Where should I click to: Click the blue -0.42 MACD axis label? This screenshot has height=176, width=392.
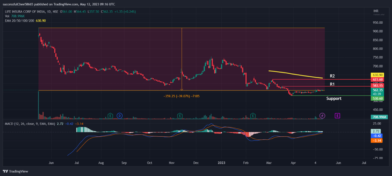point(377,136)
